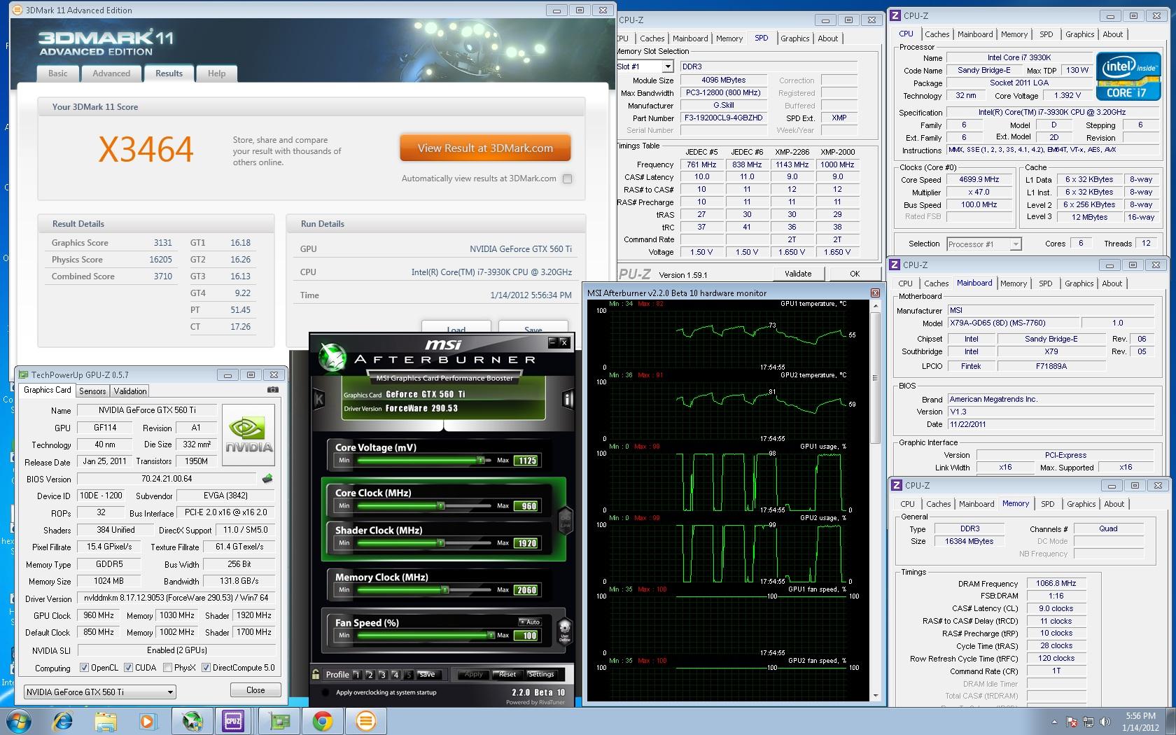Screen dimensions: 1176x735
Task: Take a GPU-Z screenshot with the camera icon
Action: click(273, 390)
